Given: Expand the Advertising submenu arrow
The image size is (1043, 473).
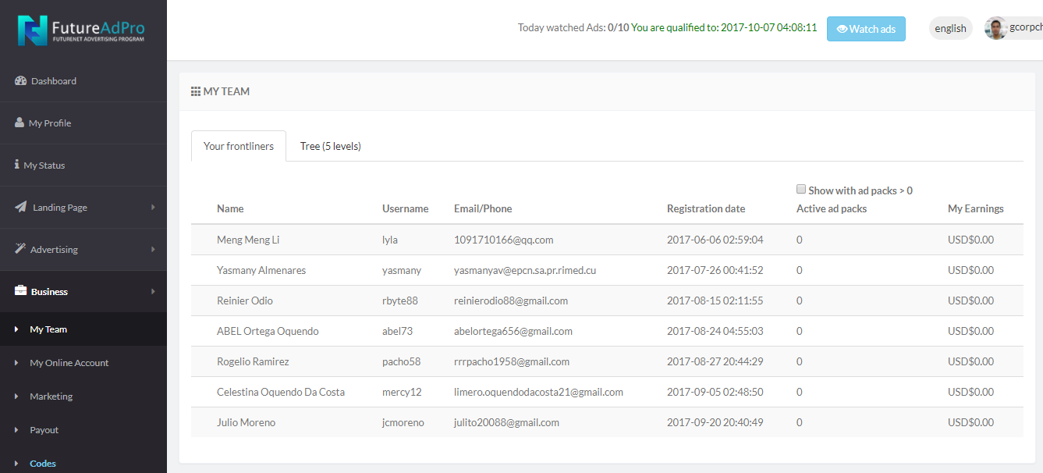Looking at the screenshot, I should (x=153, y=249).
